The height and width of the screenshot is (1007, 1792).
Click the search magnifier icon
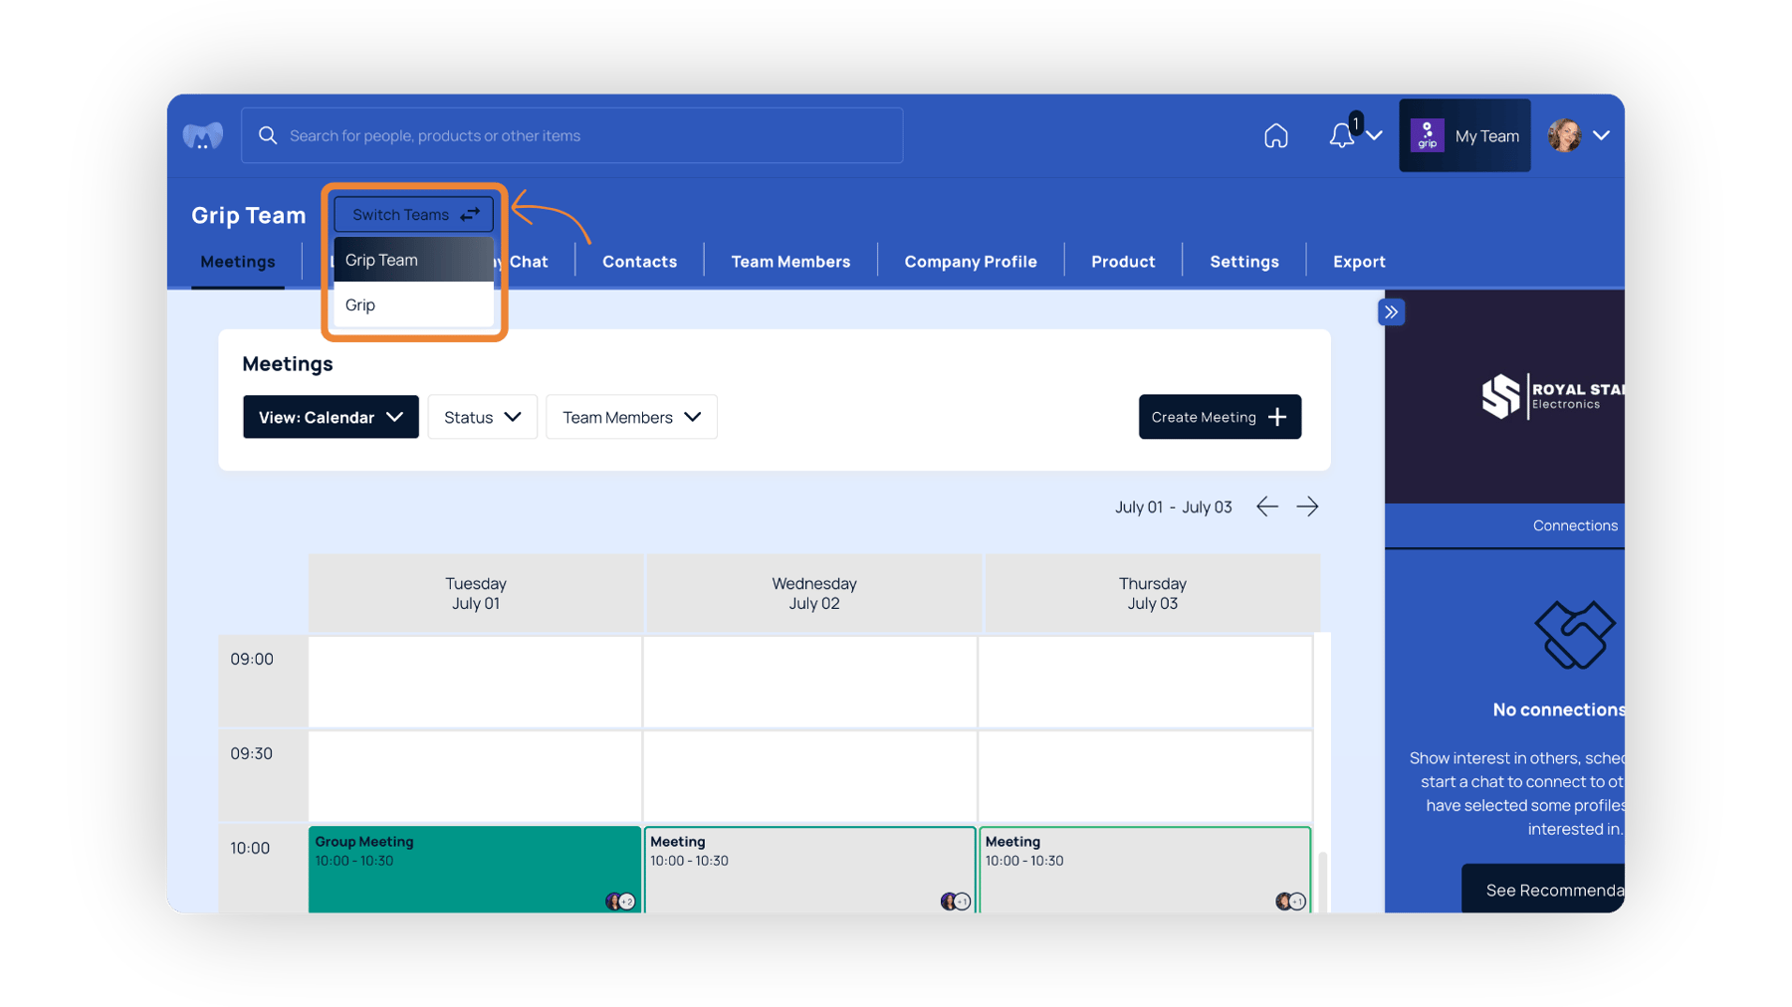tap(267, 135)
